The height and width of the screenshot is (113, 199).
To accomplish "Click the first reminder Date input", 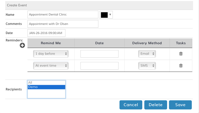I will click(99, 54).
